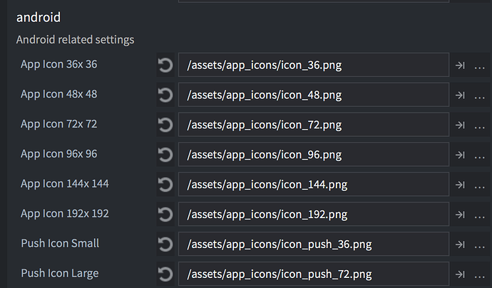492x288 pixels.
Task: Select the icon_144.png path text field
Action: point(313,185)
